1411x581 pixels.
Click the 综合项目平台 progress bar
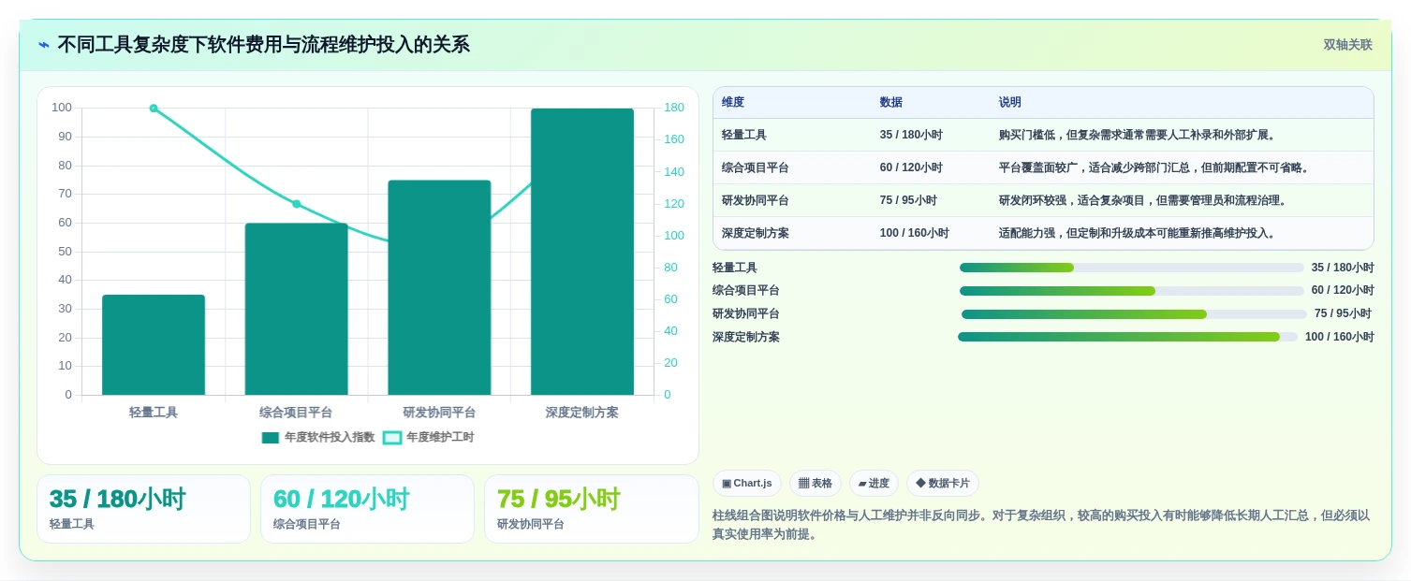1131,291
